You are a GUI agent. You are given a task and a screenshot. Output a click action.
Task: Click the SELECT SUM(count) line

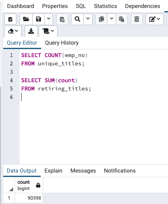tap(49, 80)
